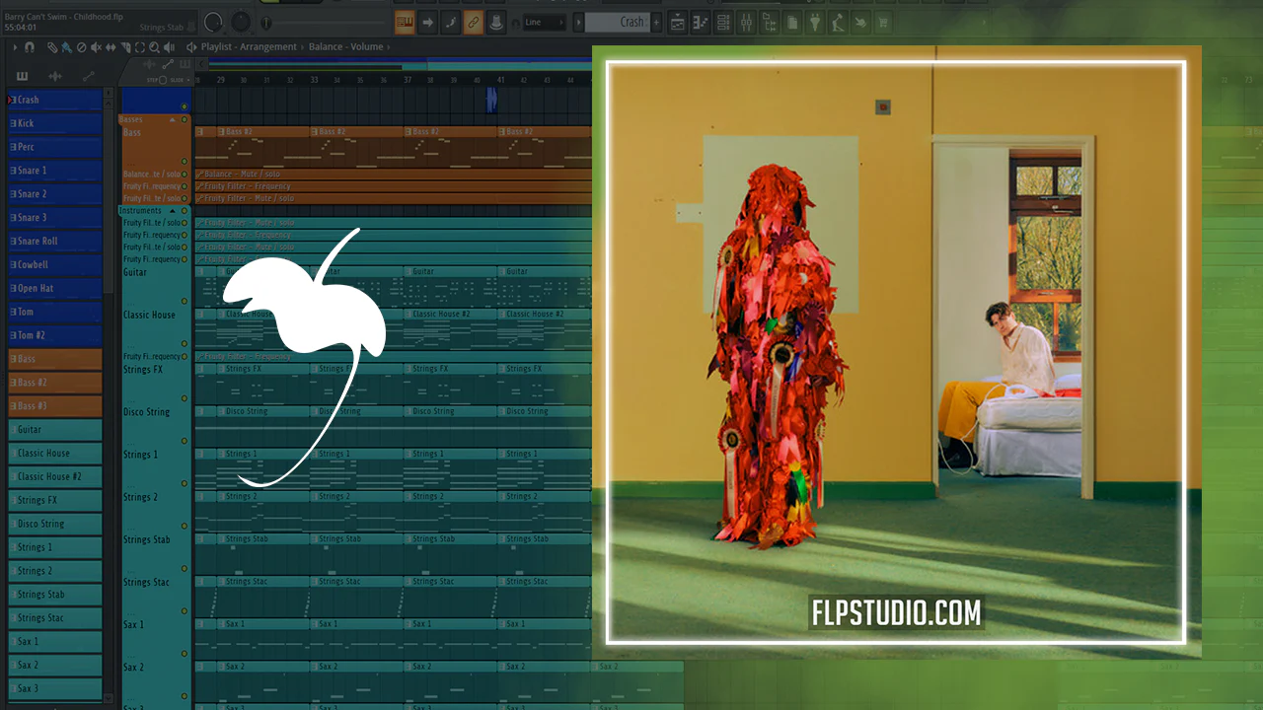Screen dimensions: 1263x710
Task: Add a new pattern with plus button
Action: [657, 22]
